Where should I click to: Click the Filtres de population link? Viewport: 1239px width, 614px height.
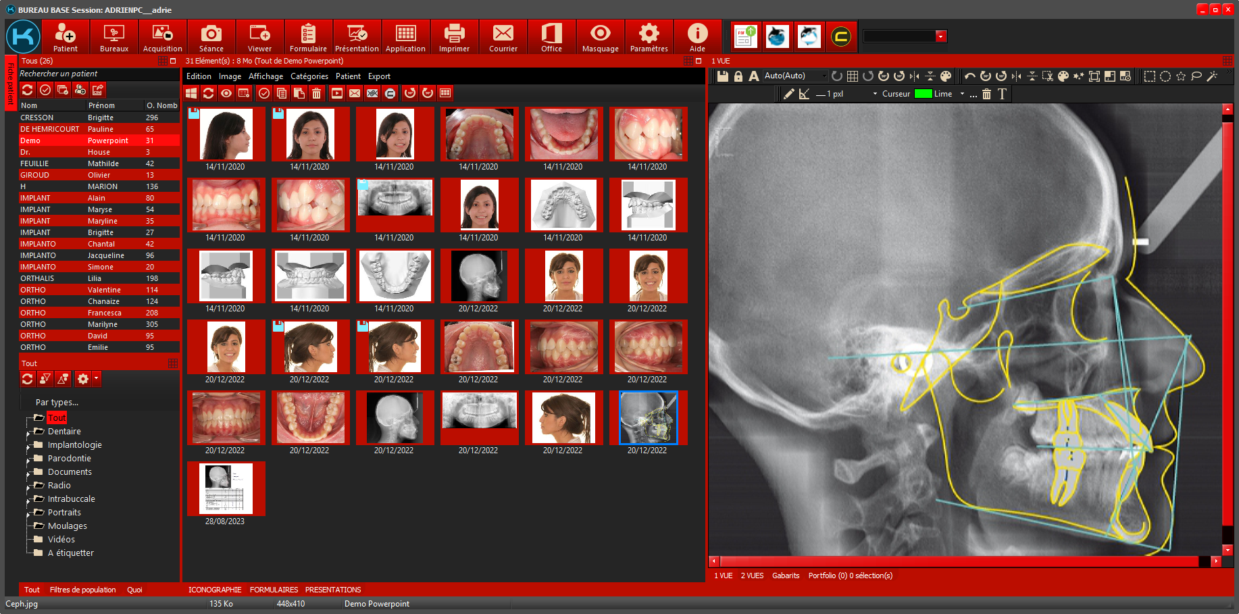tap(82, 590)
